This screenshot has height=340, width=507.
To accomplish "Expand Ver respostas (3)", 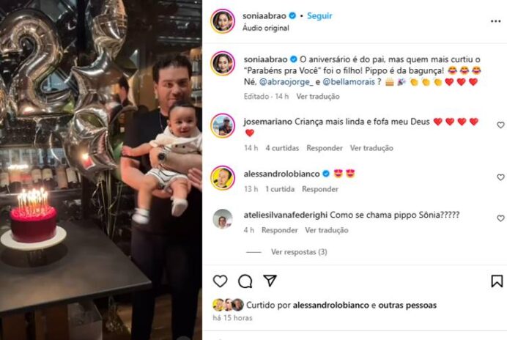I will [x=299, y=251].
